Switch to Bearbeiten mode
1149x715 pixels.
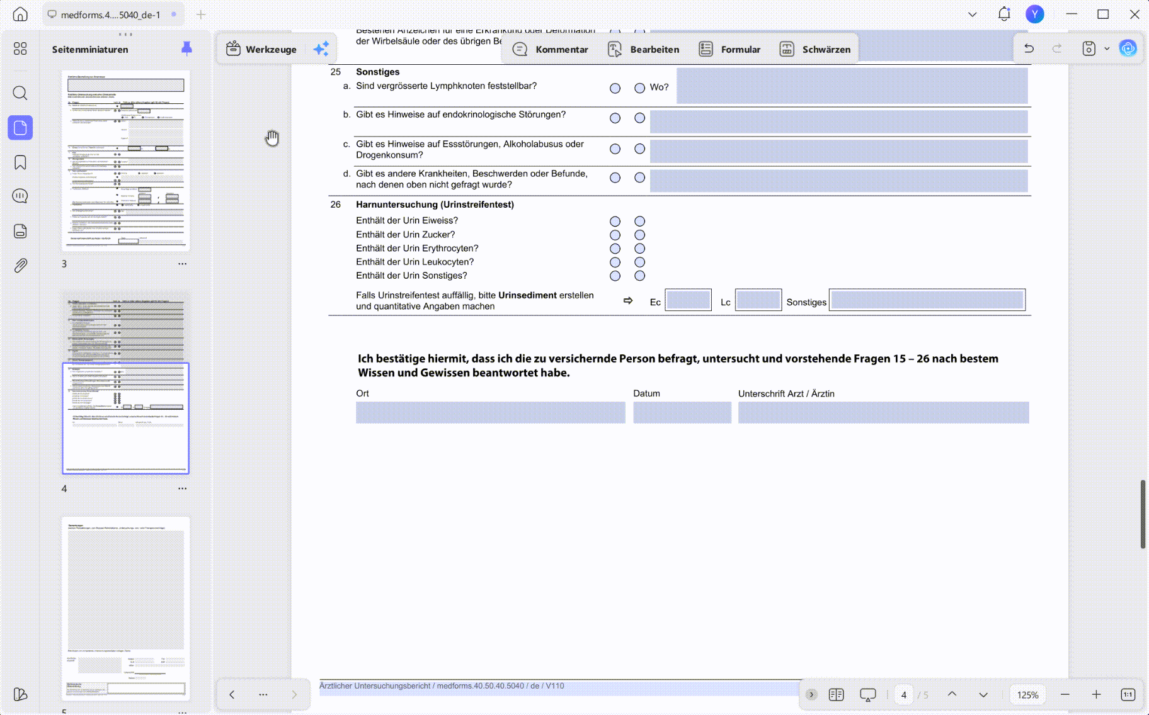643,49
